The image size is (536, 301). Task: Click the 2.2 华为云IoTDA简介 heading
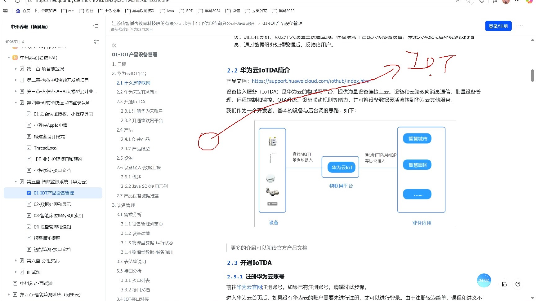[x=258, y=70]
